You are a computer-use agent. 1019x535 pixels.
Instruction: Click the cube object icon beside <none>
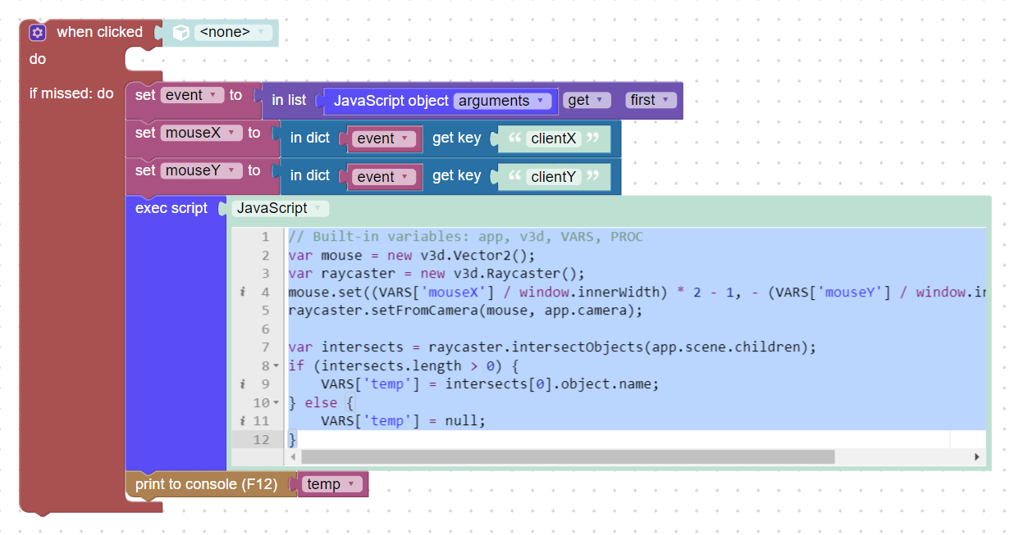(180, 33)
